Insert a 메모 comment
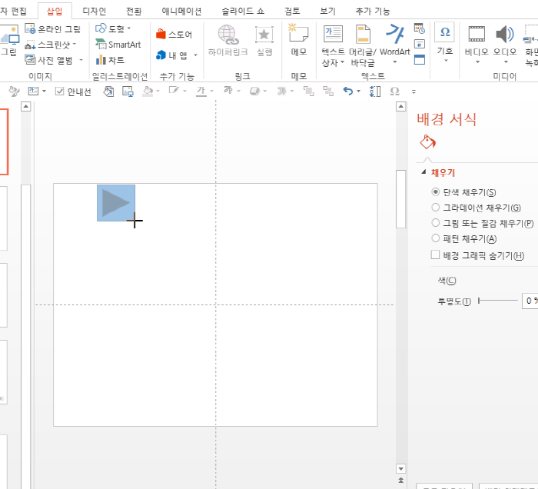538x489 pixels. [298, 40]
